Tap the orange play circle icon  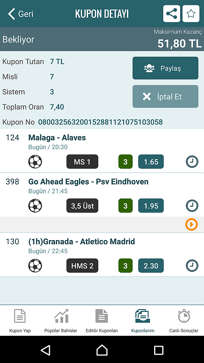pos(192,224)
